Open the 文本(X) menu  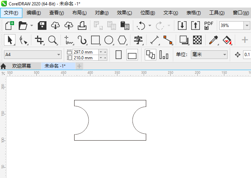[171, 13]
